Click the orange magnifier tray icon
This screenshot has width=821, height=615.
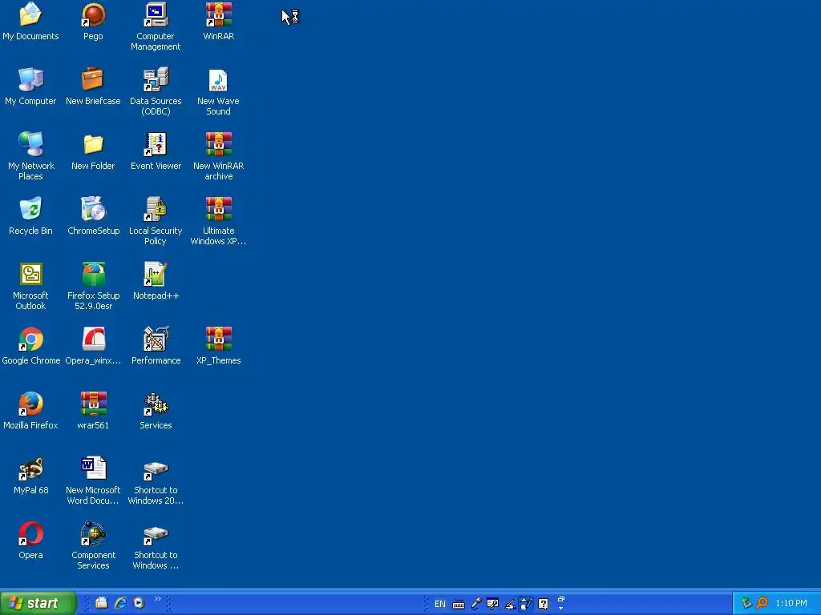coord(762,603)
